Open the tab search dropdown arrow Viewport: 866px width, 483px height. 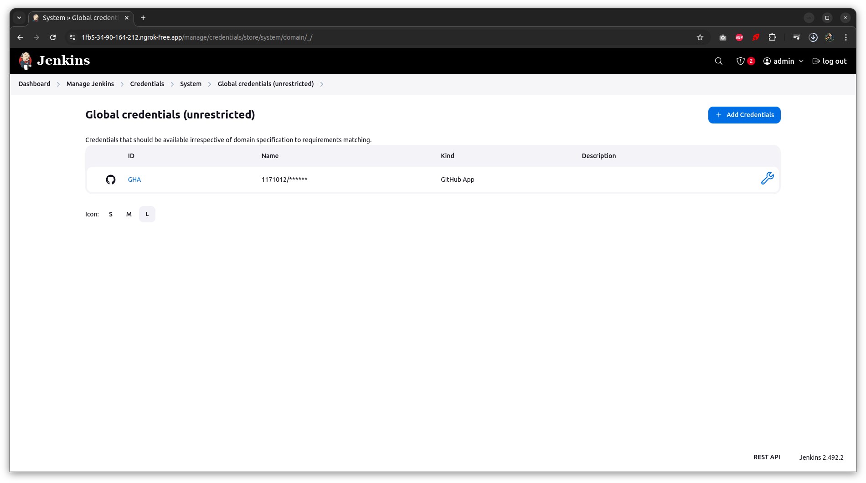coord(19,18)
